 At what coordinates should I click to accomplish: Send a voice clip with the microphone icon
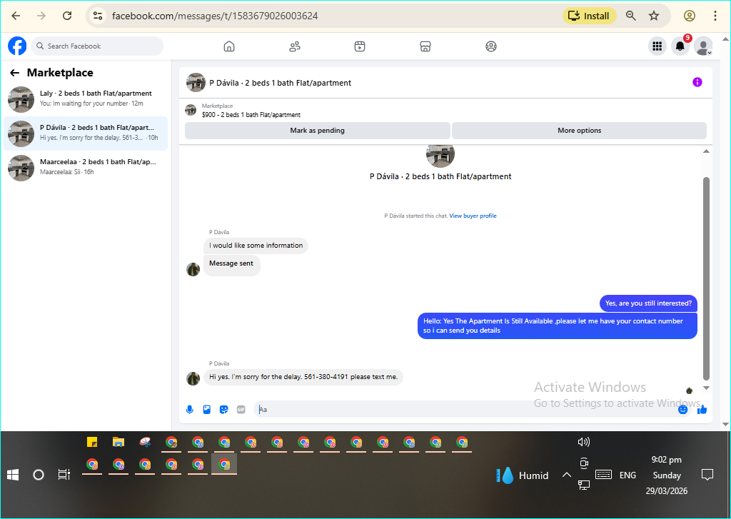pyautogui.click(x=190, y=410)
